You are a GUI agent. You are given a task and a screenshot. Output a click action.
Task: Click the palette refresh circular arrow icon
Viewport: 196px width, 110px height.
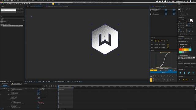tap(180, 47)
